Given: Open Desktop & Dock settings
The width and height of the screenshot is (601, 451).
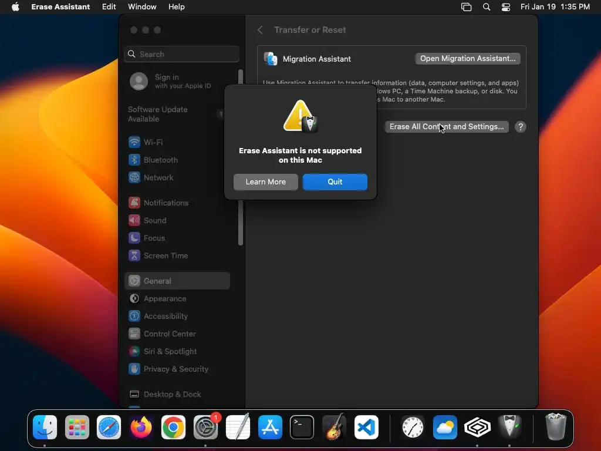Looking at the screenshot, I should [177, 394].
